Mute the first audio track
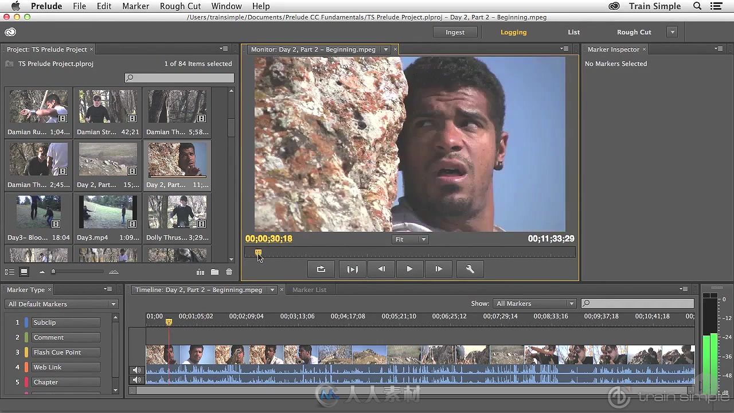The height and width of the screenshot is (413, 734). coord(136,370)
